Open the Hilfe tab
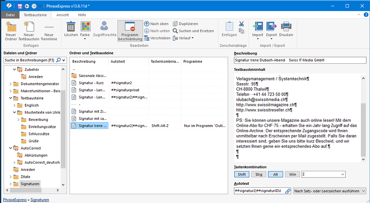 [x=82, y=15]
